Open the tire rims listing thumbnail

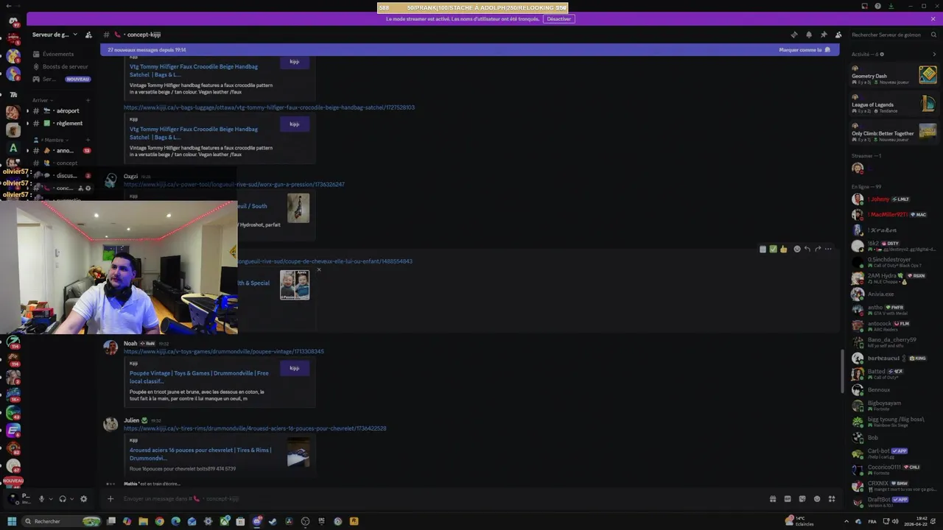click(298, 453)
